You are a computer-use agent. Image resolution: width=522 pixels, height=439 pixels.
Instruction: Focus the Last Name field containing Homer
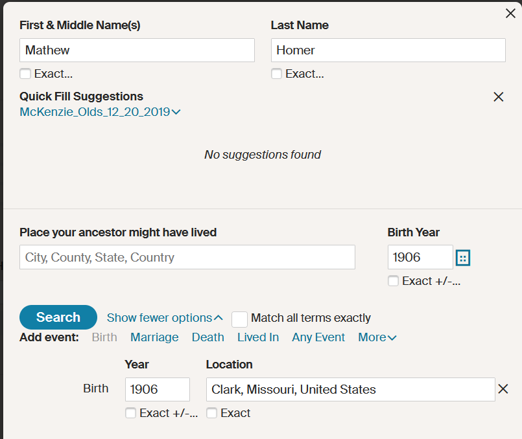point(388,51)
